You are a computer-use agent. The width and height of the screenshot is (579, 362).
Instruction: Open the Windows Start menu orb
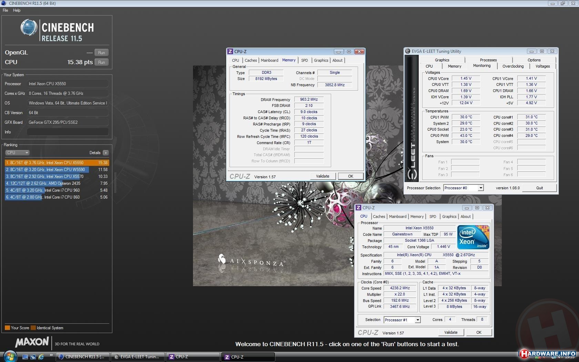[x=9, y=356]
